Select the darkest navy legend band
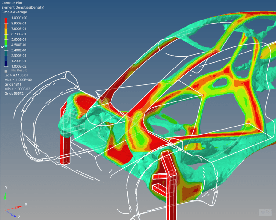Image resolution: width=276 pixels, height=220 pixels. click(6, 64)
